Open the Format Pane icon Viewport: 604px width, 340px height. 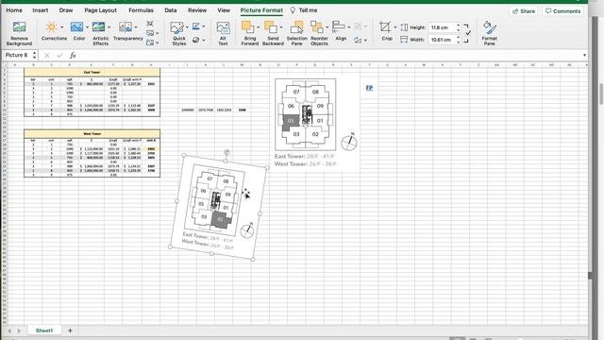tap(489, 27)
